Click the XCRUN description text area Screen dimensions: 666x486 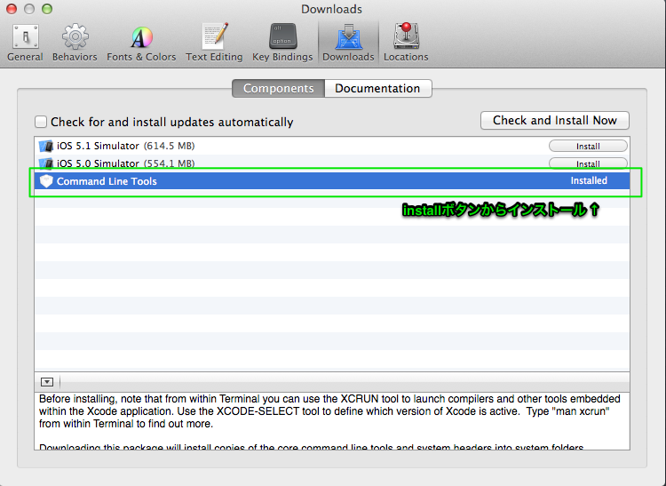tap(332, 420)
